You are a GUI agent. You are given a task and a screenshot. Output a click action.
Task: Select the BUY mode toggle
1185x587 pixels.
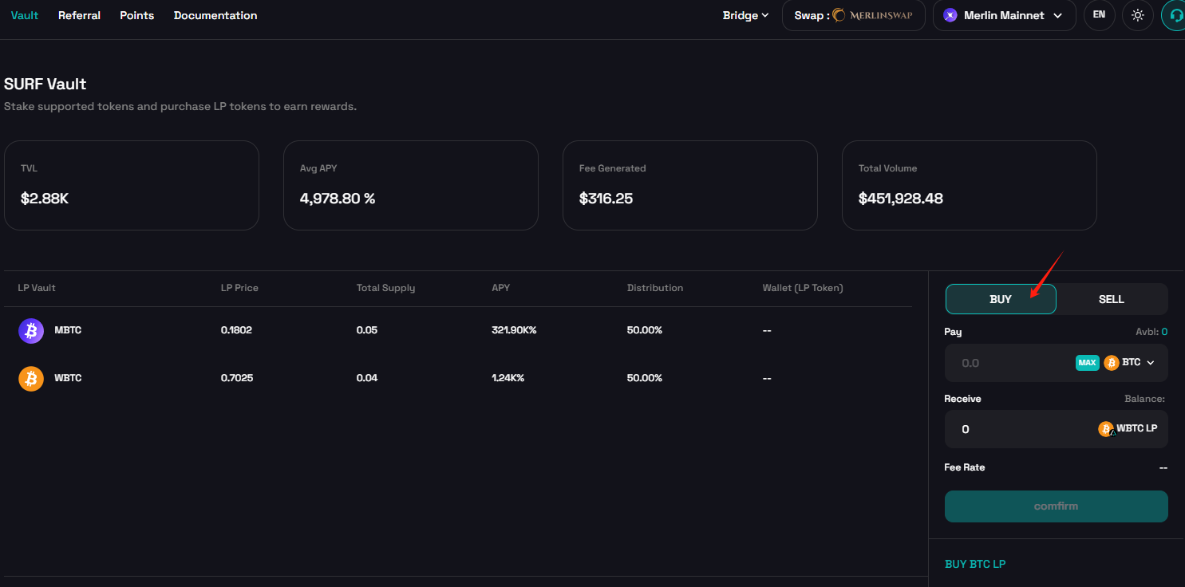1000,299
